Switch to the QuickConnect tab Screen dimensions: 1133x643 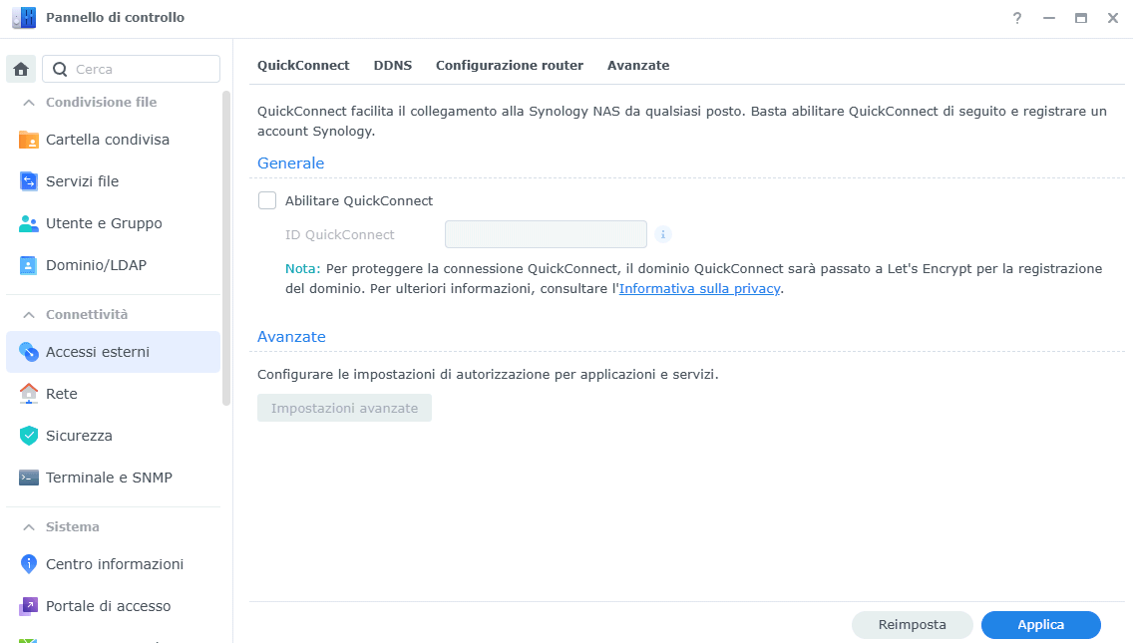303,65
